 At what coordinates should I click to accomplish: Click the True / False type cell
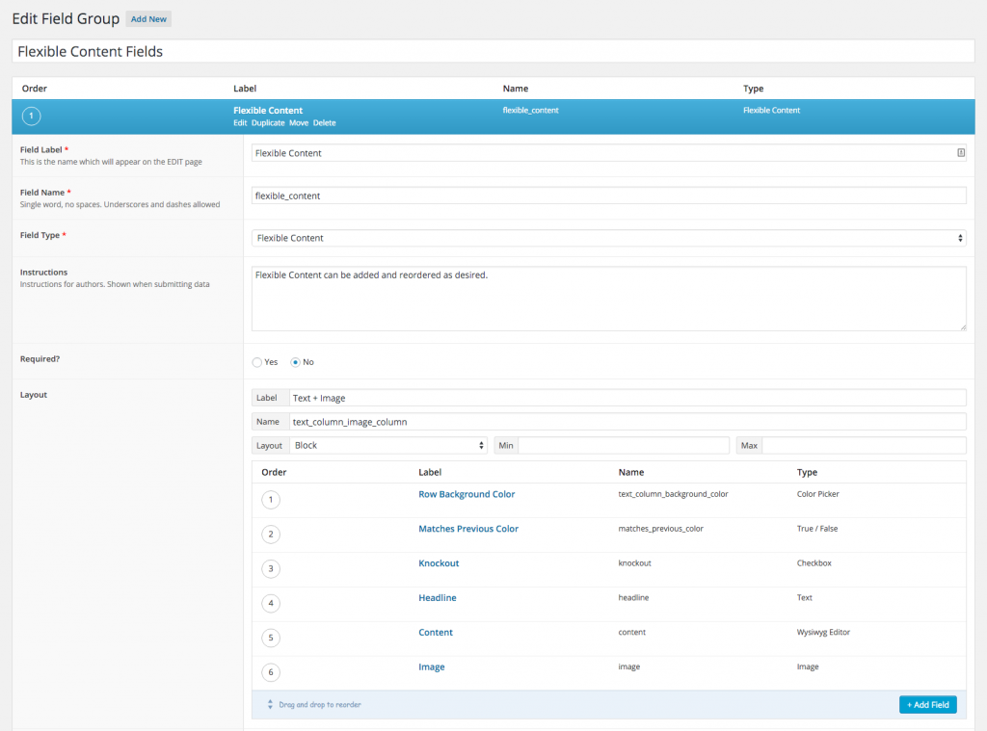pyautogui.click(x=817, y=529)
